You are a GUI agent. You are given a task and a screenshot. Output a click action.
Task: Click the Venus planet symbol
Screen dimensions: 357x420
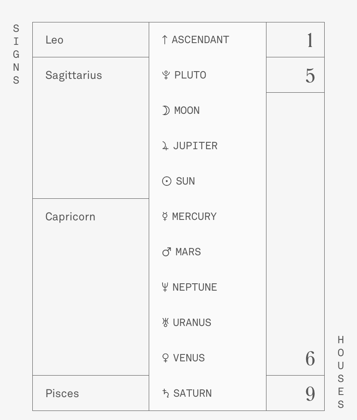pos(165,358)
